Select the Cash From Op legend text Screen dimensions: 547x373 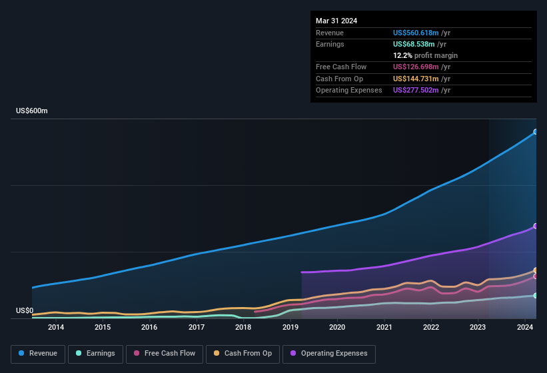click(248, 354)
